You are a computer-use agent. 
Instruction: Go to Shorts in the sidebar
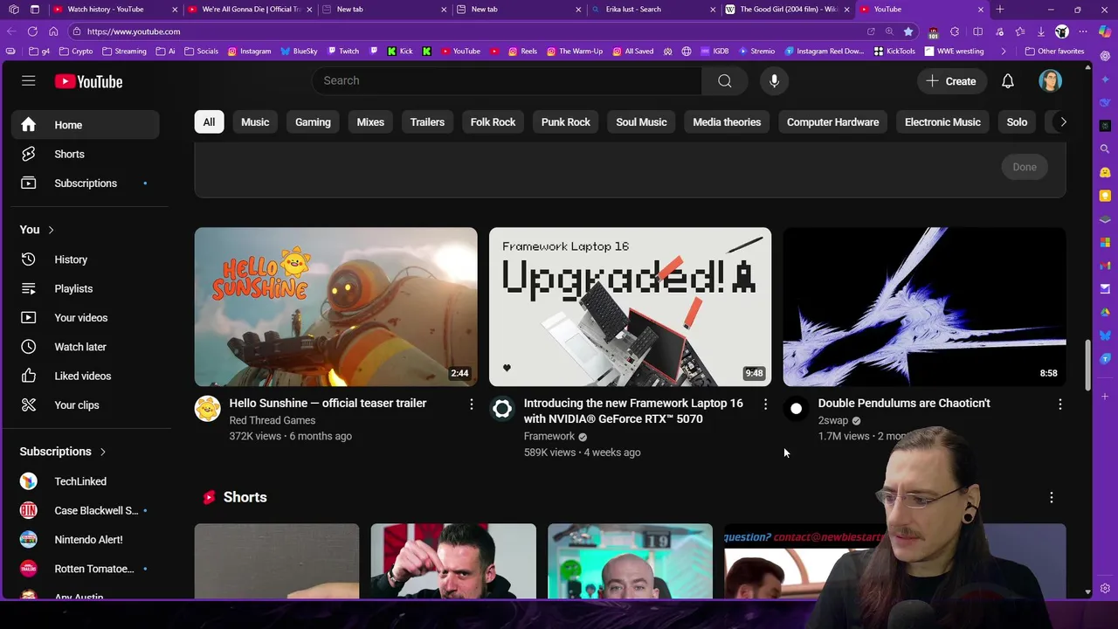click(86, 154)
